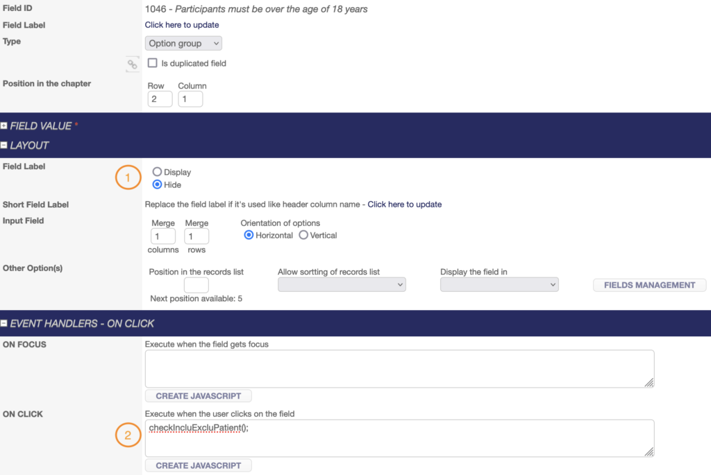Click CREATE JAVASCRIPT under ON FOCUS

pyautogui.click(x=198, y=396)
